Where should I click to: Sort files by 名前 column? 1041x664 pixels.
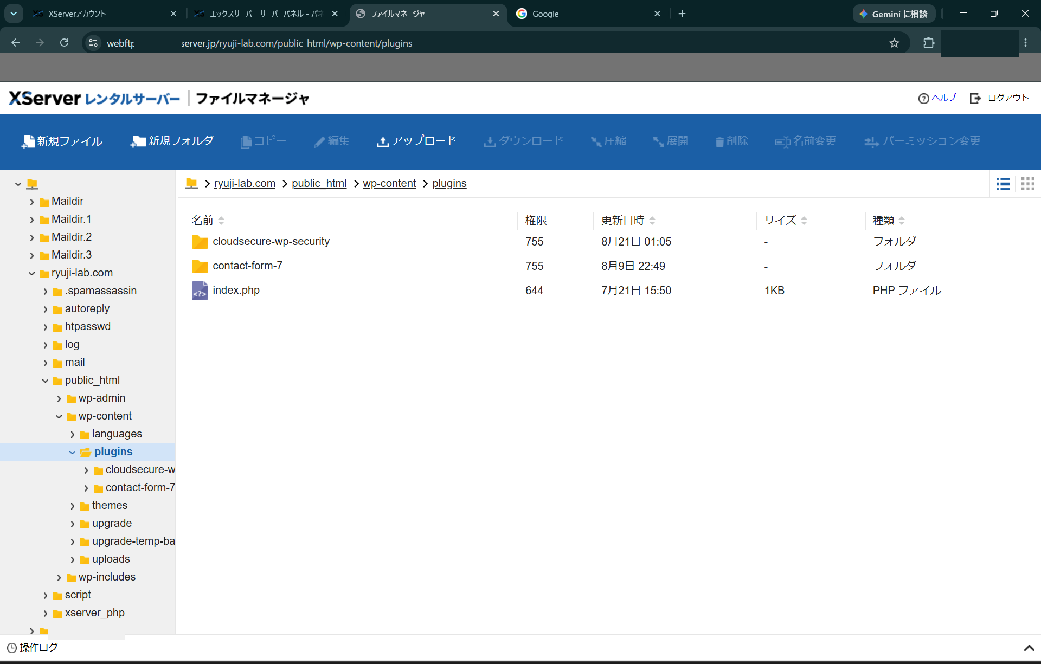(208, 220)
